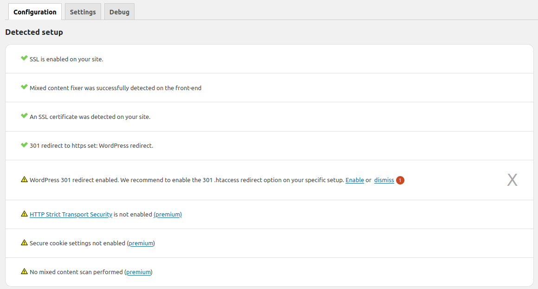538x289 pixels.
Task: Click the warning icon next to HTTP Strict Transport Security
Action: pyautogui.click(x=25, y=214)
